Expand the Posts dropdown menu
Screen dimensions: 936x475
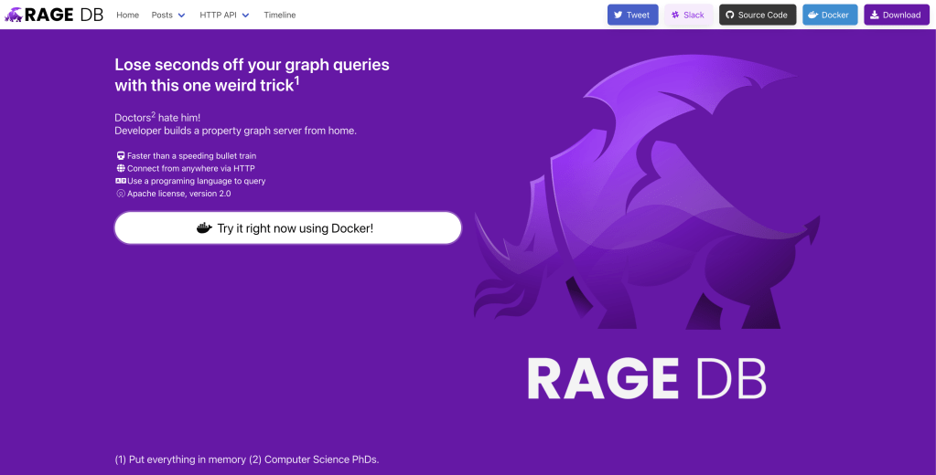(167, 16)
